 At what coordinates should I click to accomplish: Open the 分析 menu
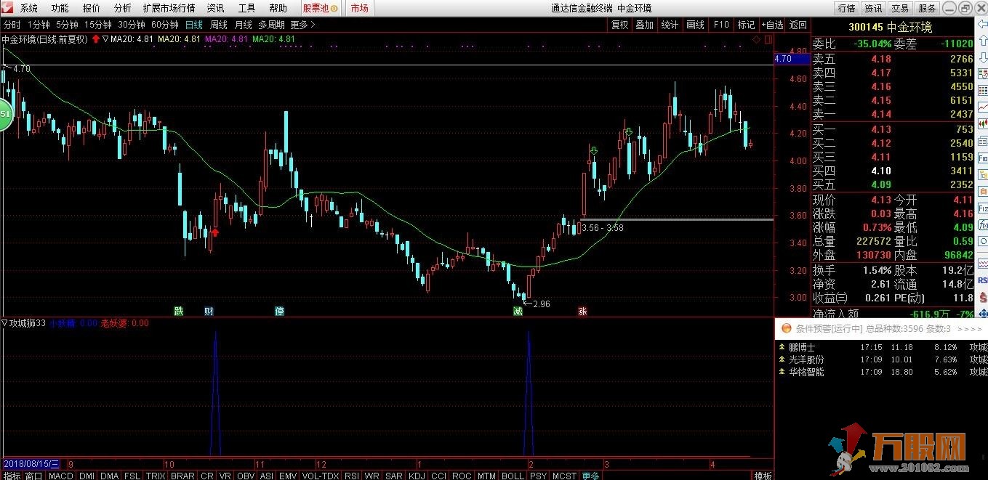(123, 8)
